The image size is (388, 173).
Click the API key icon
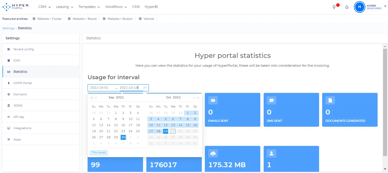(9, 117)
